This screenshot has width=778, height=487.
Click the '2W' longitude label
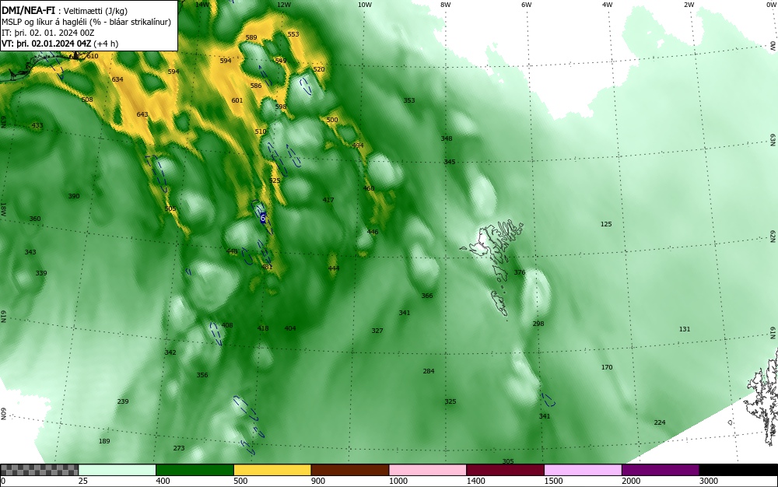coord(689,5)
